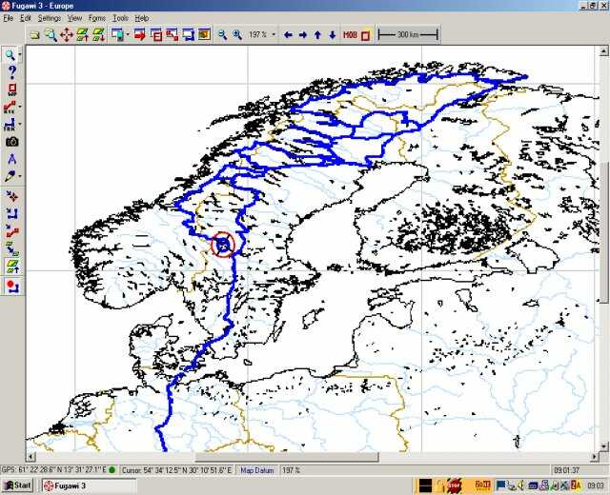Viewport: 610px width, 495px height.
Task: Open the 197 % zoom level dropdown
Action: 274,35
